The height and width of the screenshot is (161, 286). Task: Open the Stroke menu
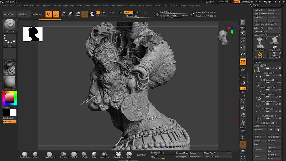149,5
